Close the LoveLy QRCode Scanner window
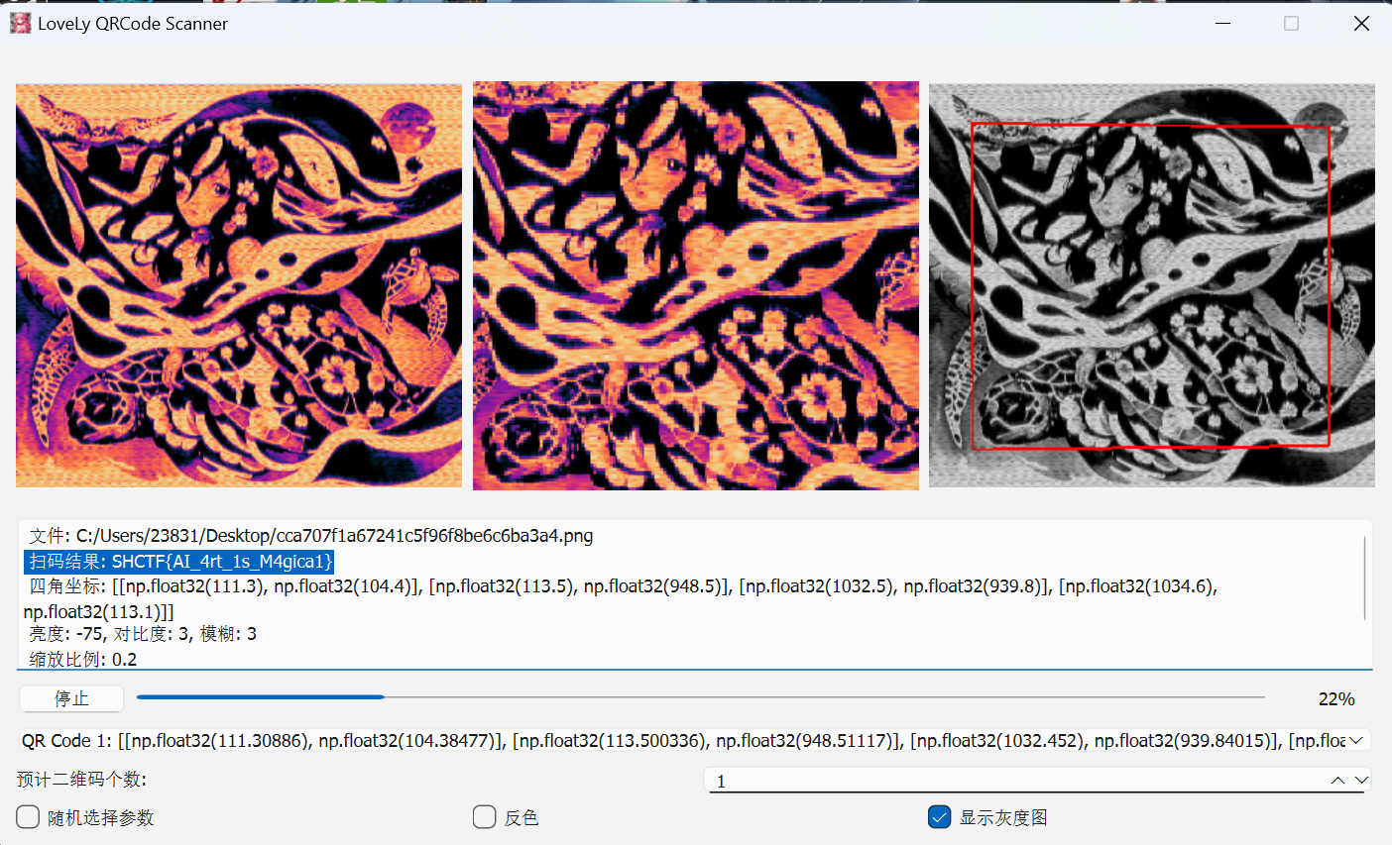1392x845 pixels. [x=1361, y=23]
